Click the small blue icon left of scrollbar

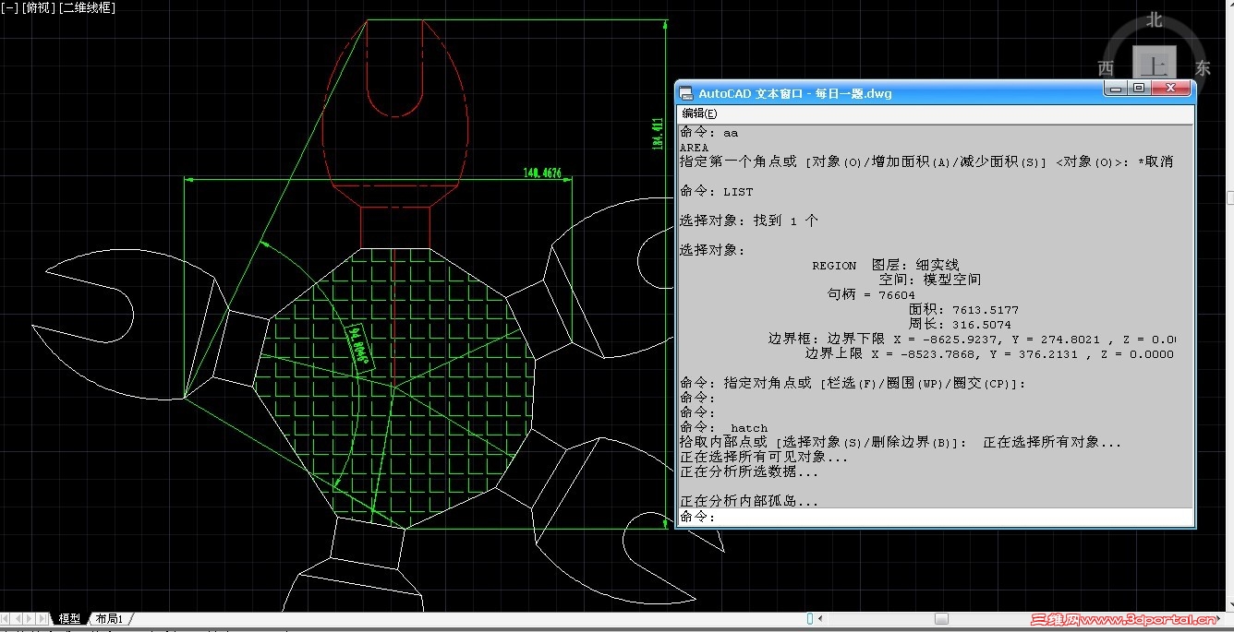810,618
